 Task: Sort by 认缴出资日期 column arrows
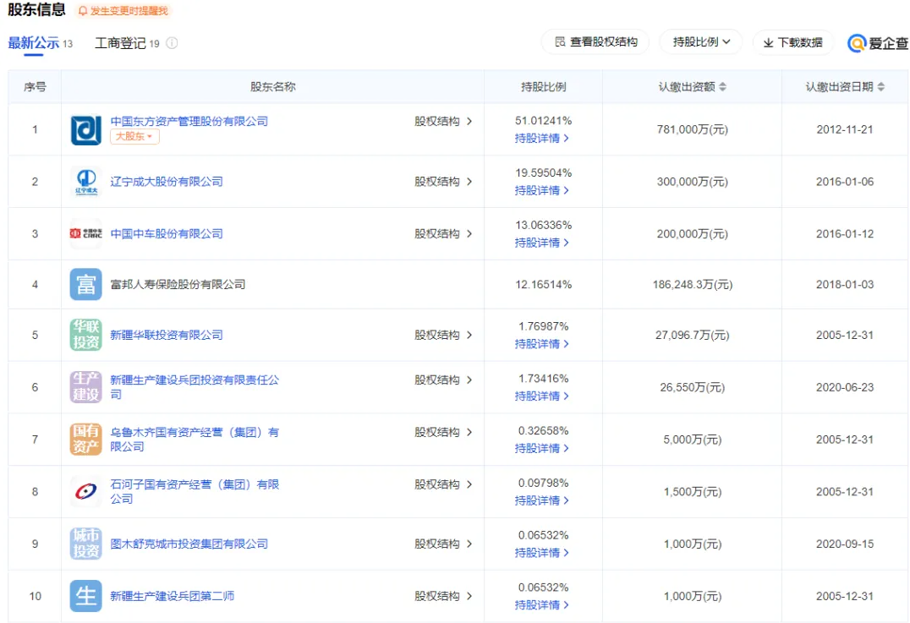881,86
